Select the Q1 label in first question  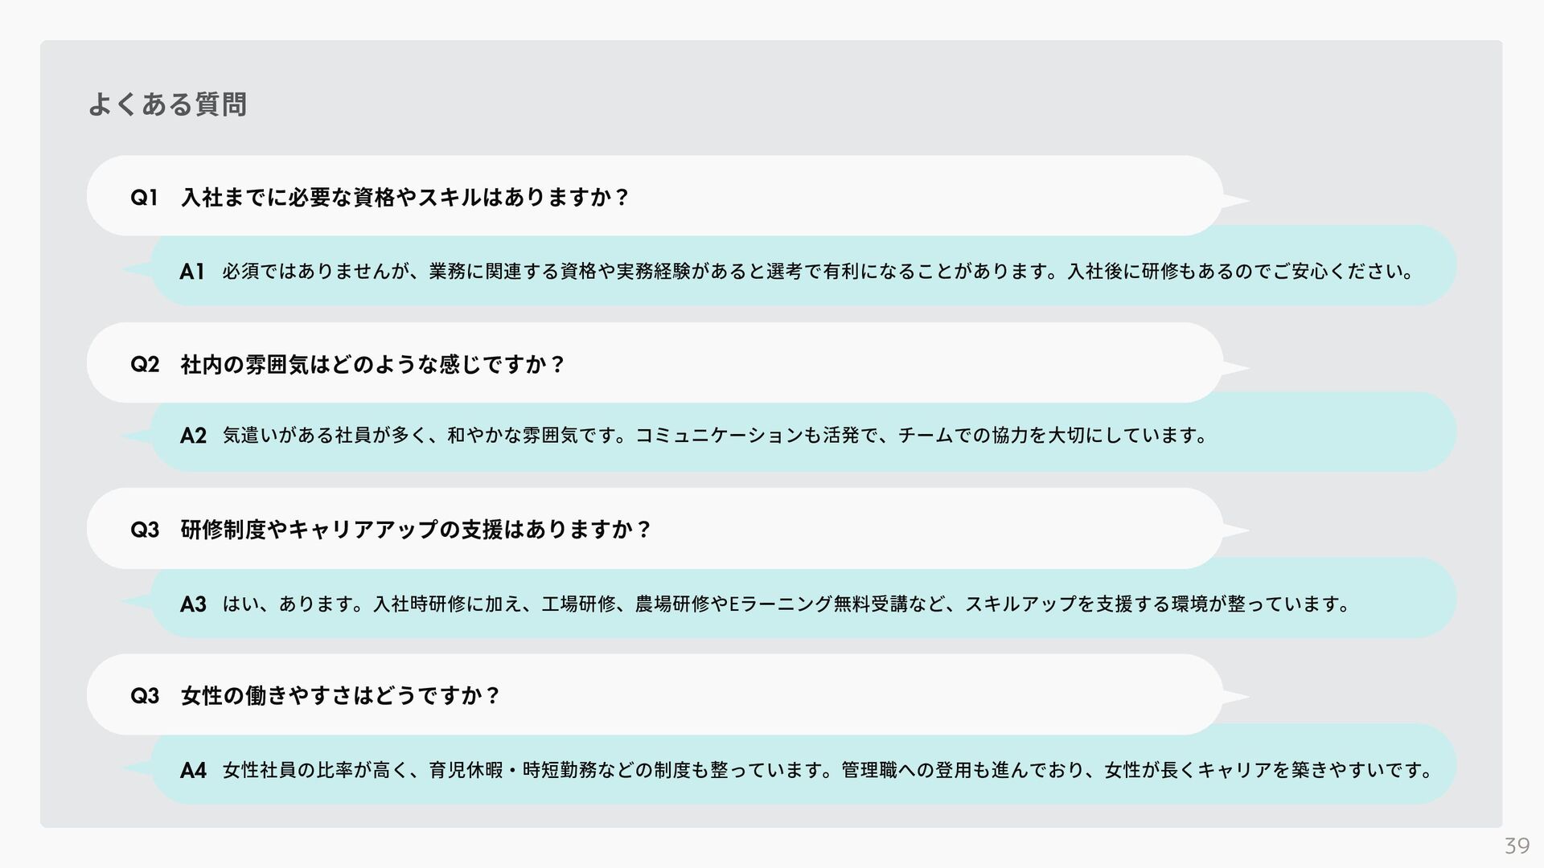pyautogui.click(x=144, y=197)
